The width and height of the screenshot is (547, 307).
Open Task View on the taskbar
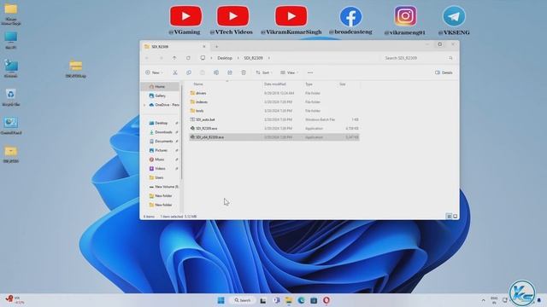(263, 300)
